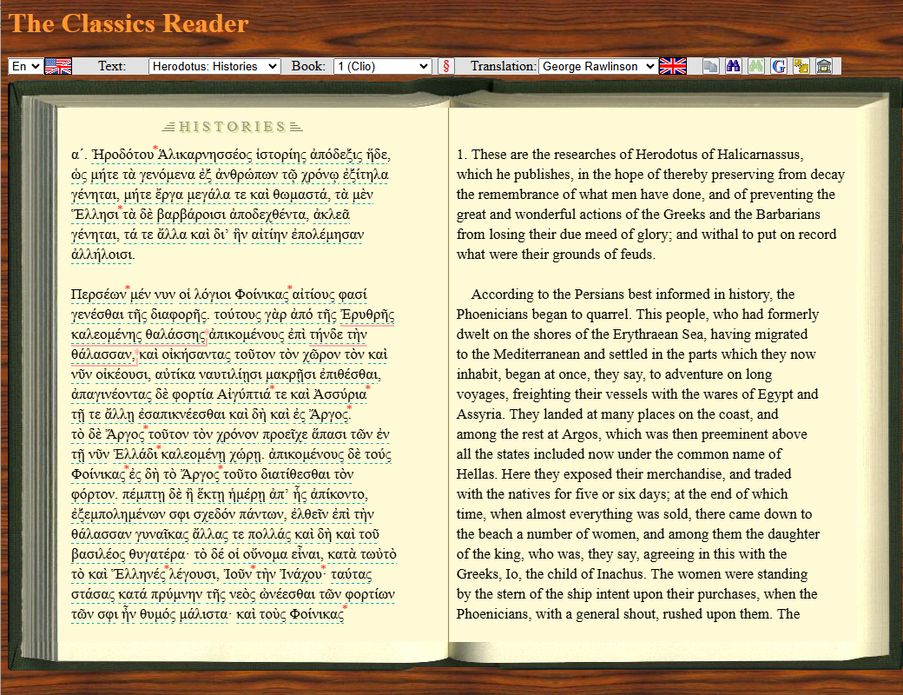Screen dimensions: 903x695
Task: Click the Greek word διαφορῆς
Action: point(179,314)
